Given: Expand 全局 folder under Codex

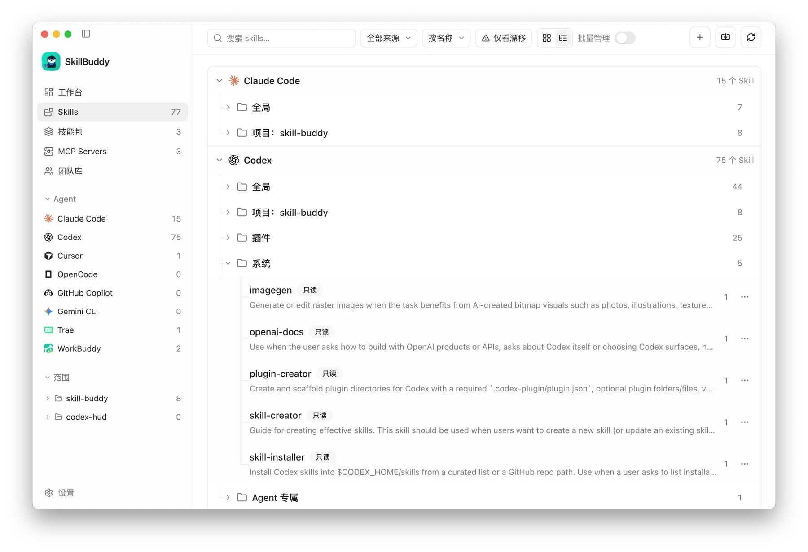Looking at the screenshot, I should pos(228,187).
